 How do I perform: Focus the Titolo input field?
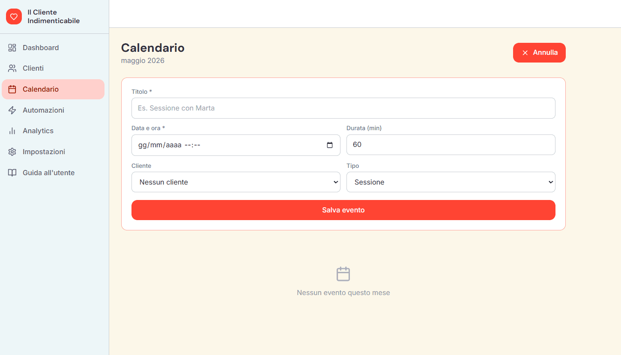(343, 108)
